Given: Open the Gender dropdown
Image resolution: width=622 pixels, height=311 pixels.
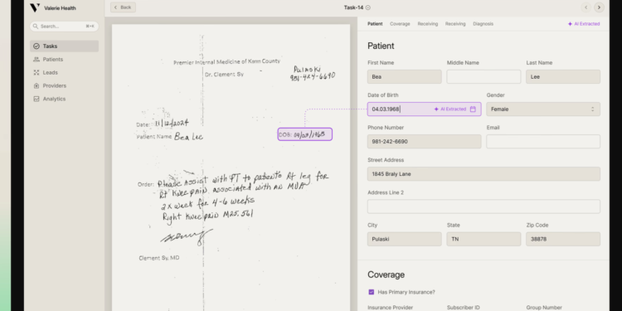Looking at the screenshot, I should tap(543, 109).
